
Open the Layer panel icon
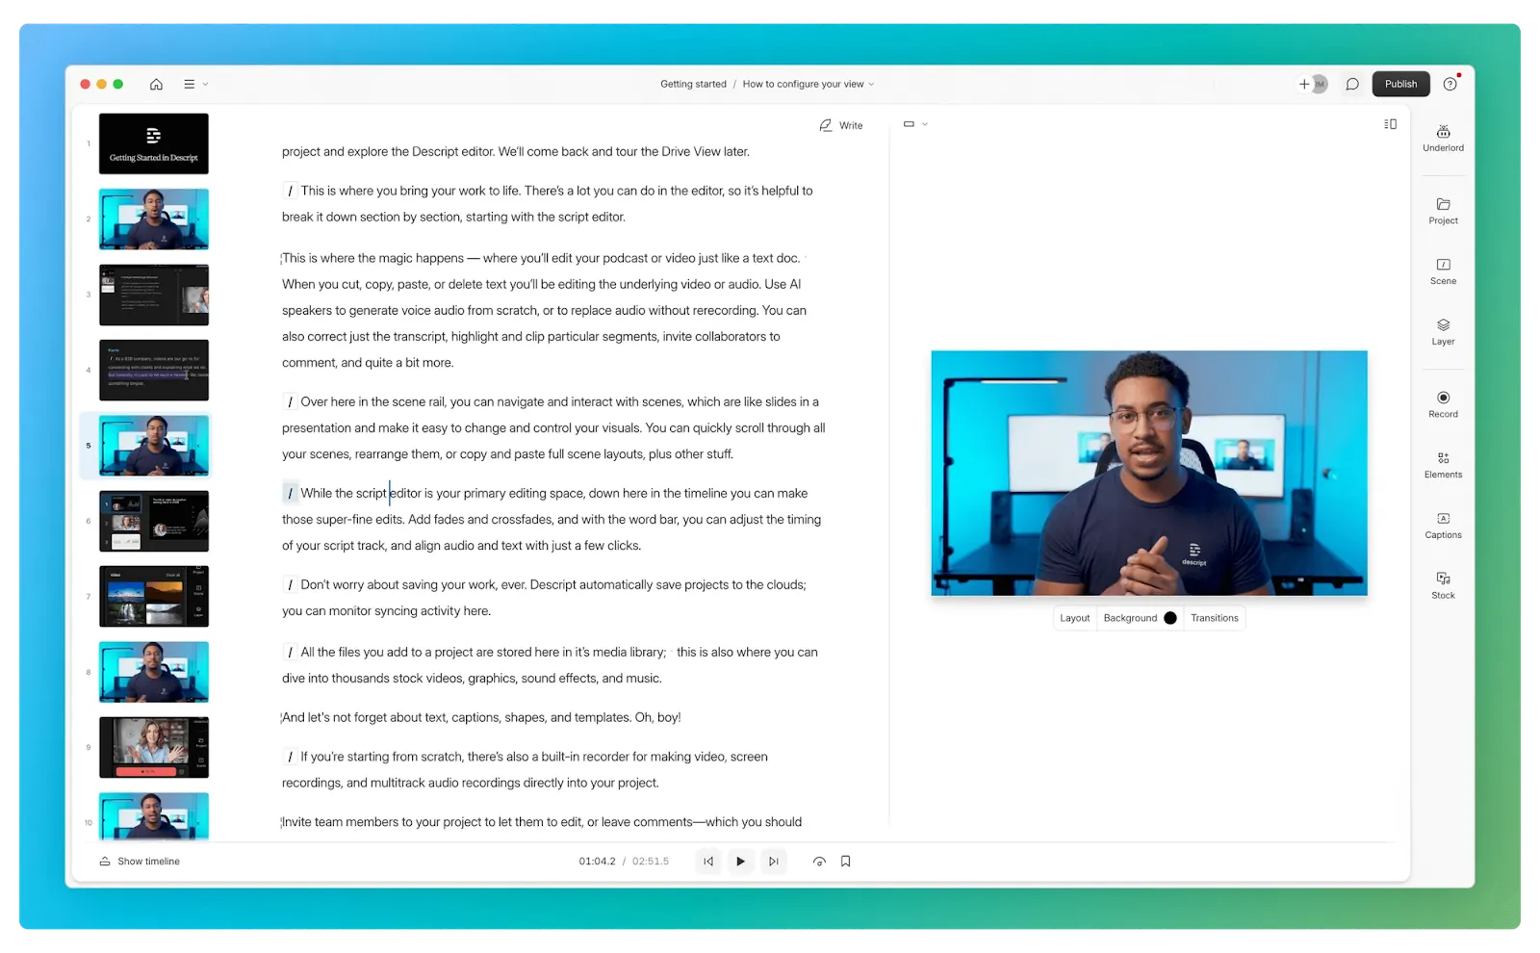click(x=1443, y=332)
